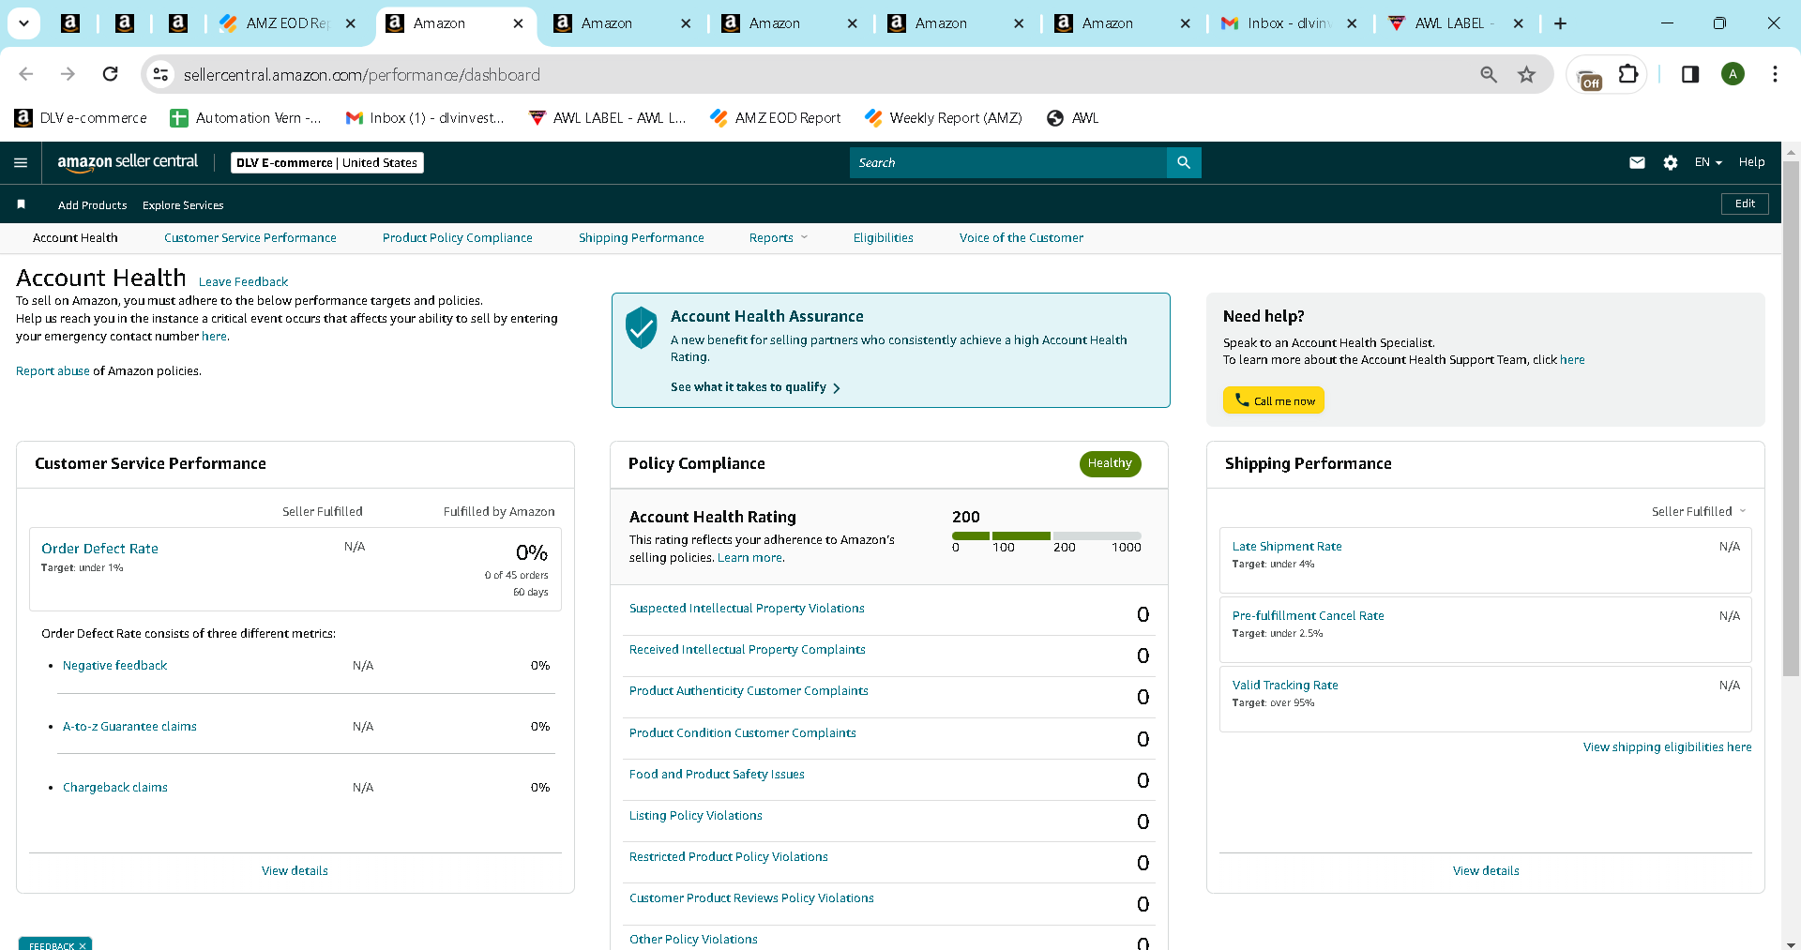
Task: Expand the Reports menu dropdown
Action: click(779, 238)
